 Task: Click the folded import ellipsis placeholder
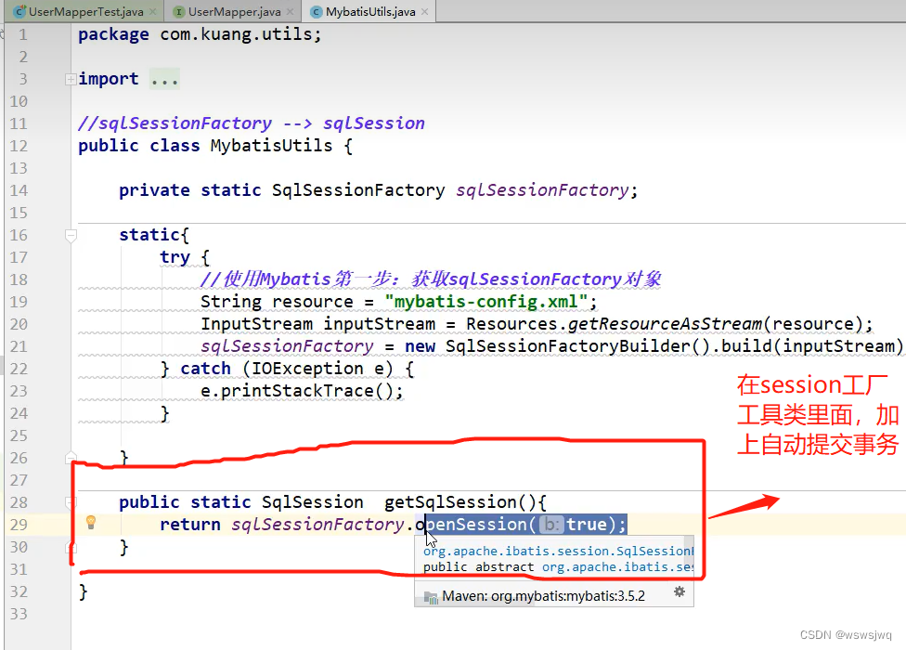164,79
